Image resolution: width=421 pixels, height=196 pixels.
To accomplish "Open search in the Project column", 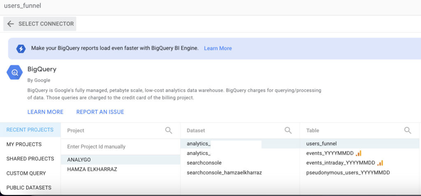I will tap(169, 130).
